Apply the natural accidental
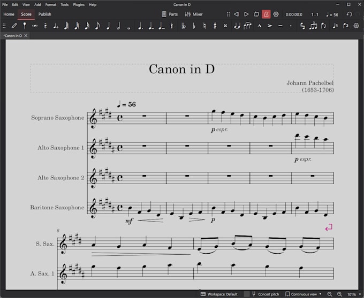The width and height of the screenshot is (364, 298). (204, 26)
